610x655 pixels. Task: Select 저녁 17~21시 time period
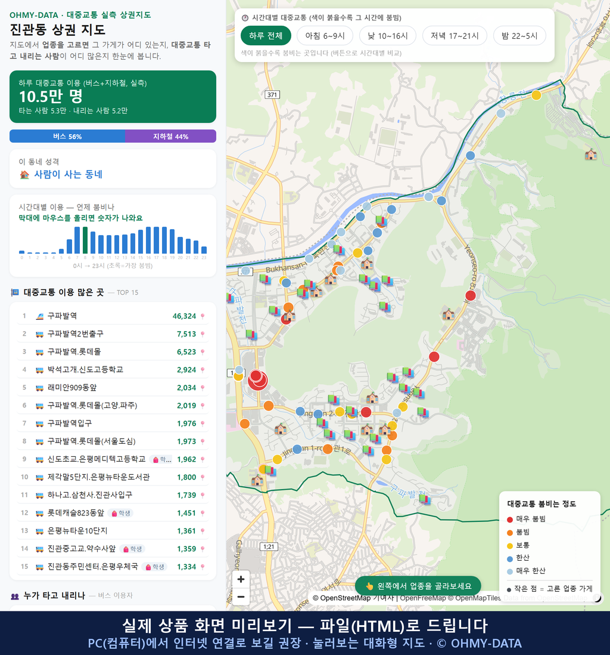tap(455, 36)
